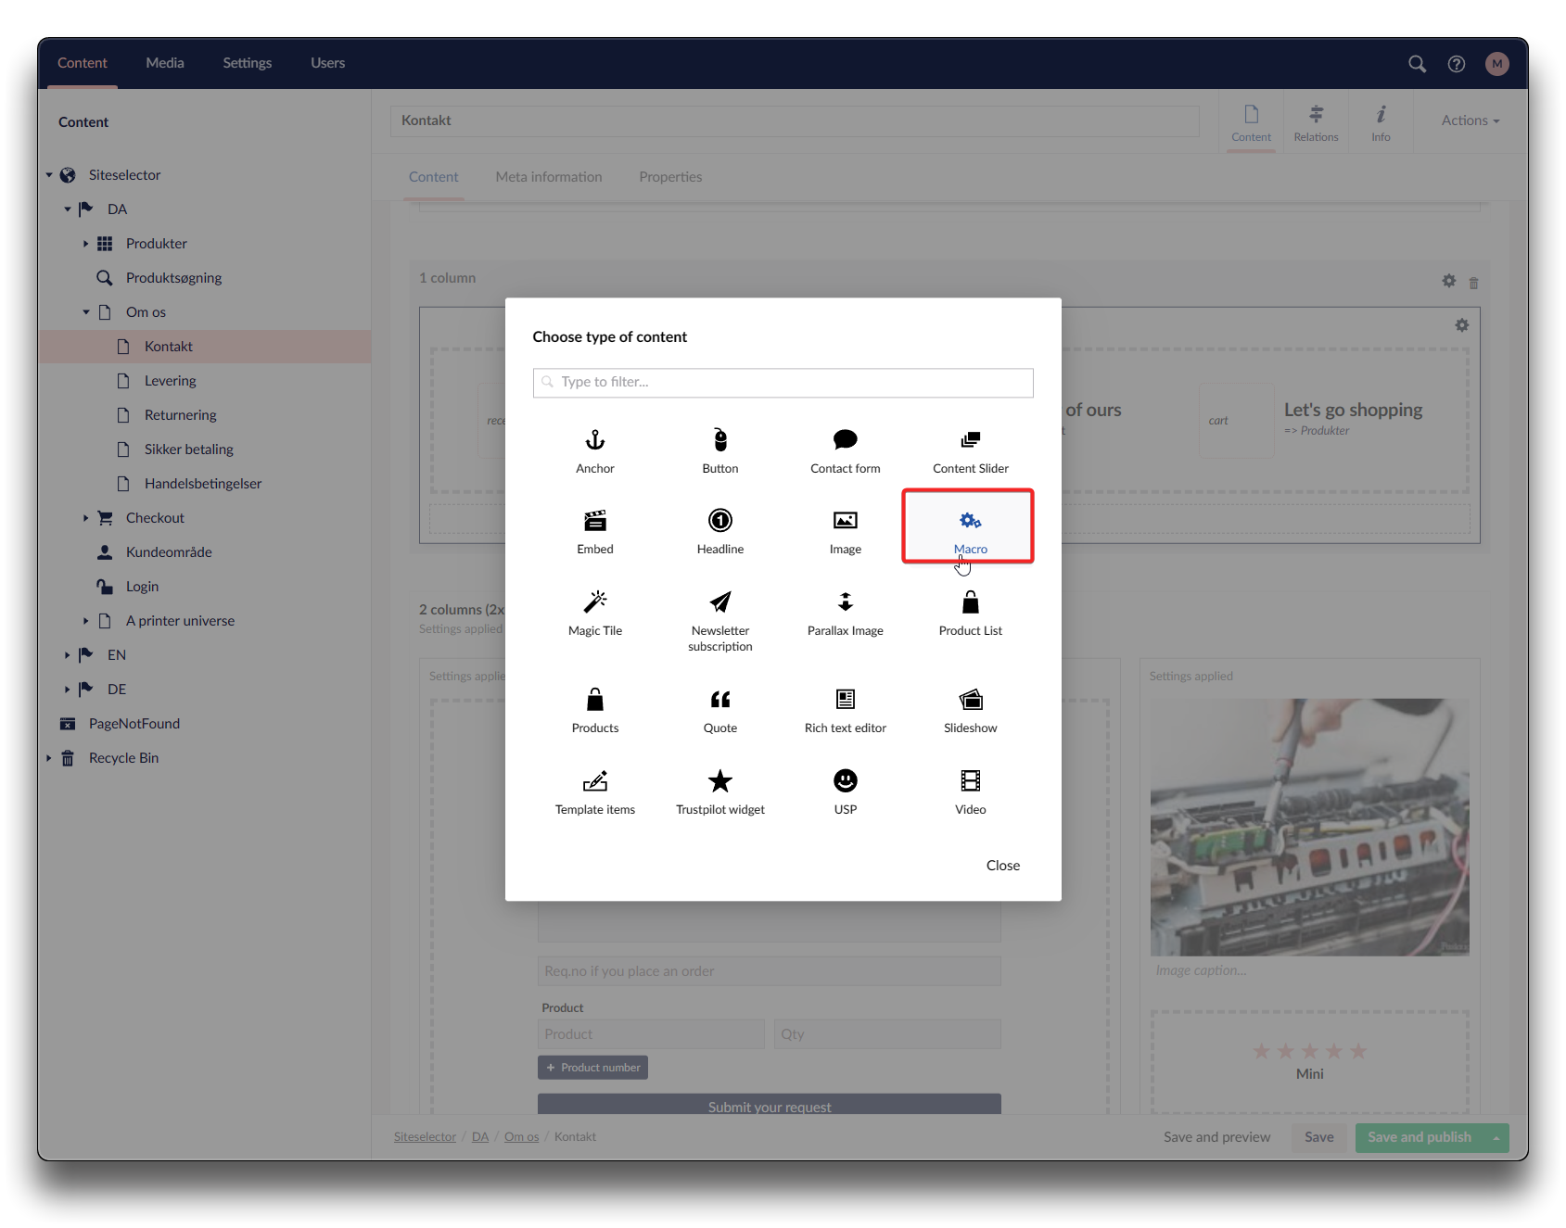Image resolution: width=1566 pixels, height=1228 pixels.
Task: Click the Om os breadcrumb link
Action: pyautogui.click(x=521, y=1137)
